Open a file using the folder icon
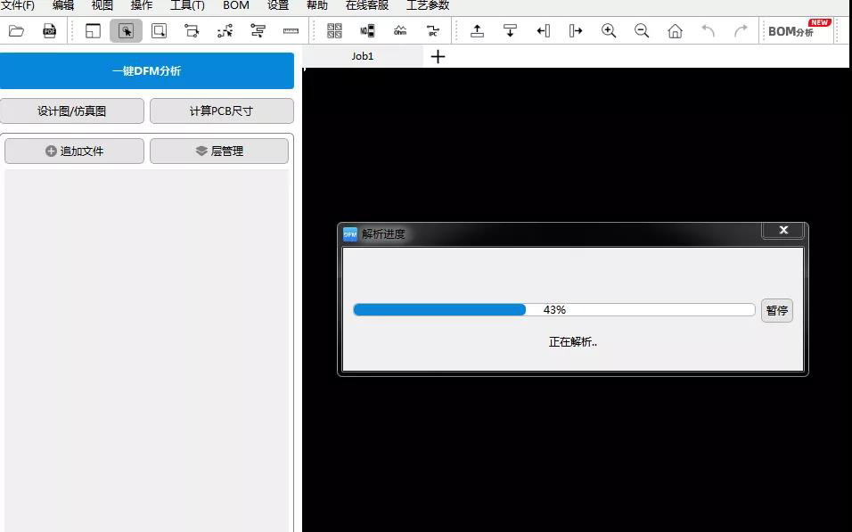852x532 pixels. [x=17, y=29]
